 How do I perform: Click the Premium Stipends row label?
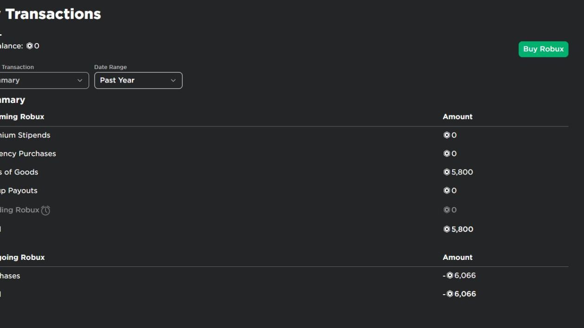[x=25, y=135]
